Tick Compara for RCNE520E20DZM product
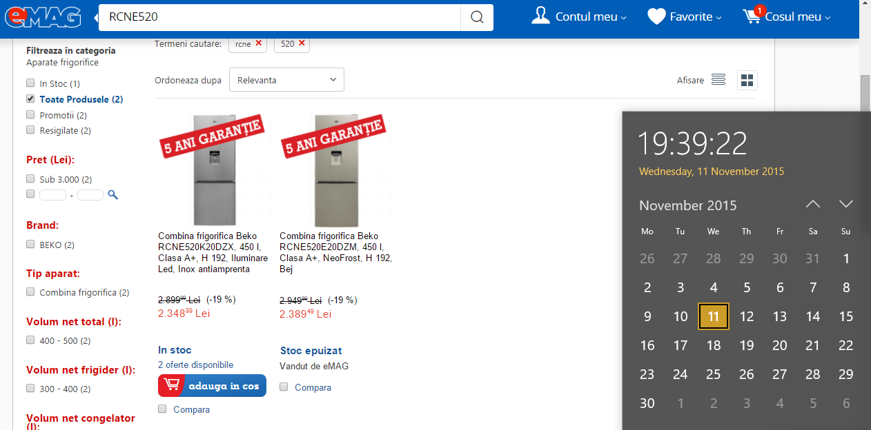871x430 pixels. tap(284, 387)
